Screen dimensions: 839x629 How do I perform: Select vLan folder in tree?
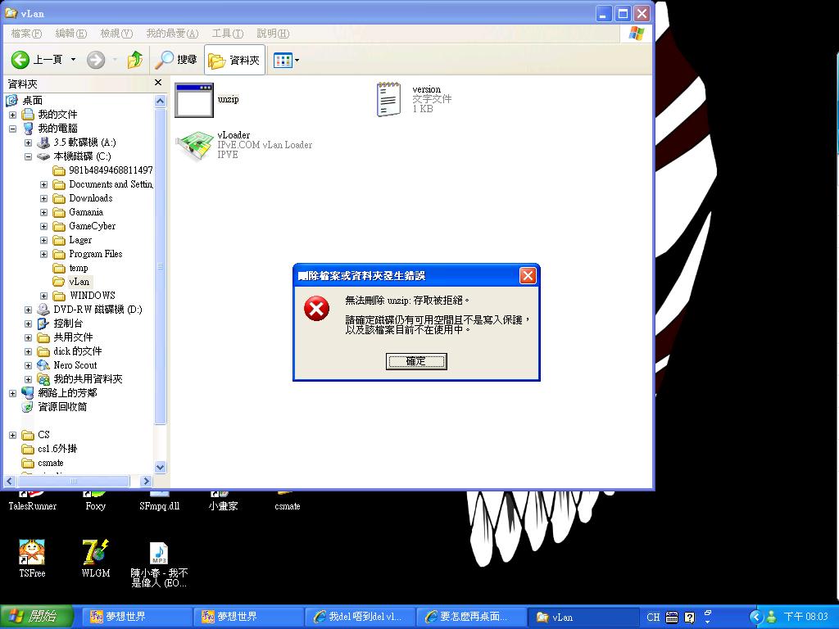coord(71,282)
